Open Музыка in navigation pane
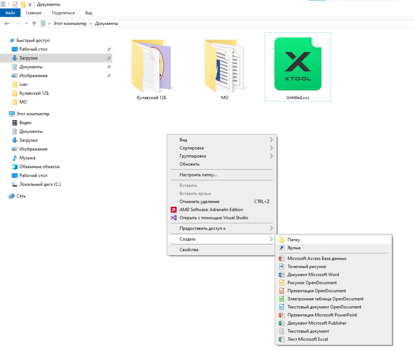Screen dimensions: 415x358 pos(27,158)
